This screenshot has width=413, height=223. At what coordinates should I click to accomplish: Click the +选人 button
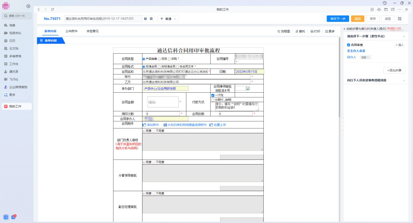[x=399, y=45]
